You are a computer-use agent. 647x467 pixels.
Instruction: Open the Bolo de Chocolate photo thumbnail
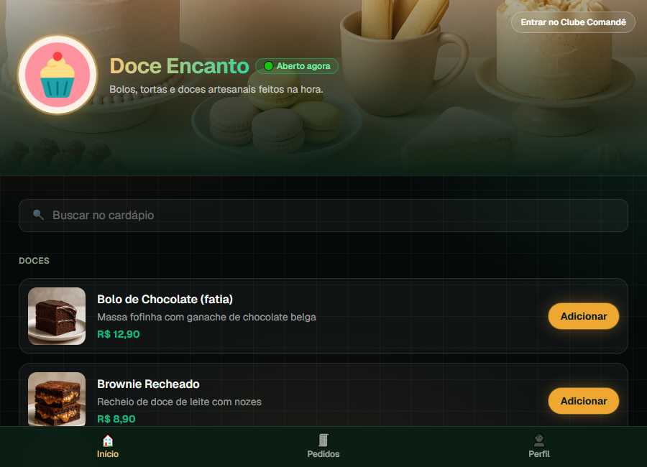pos(57,316)
